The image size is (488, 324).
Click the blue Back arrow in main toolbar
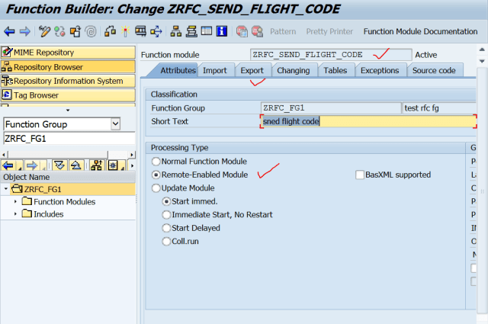[x=9, y=31]
